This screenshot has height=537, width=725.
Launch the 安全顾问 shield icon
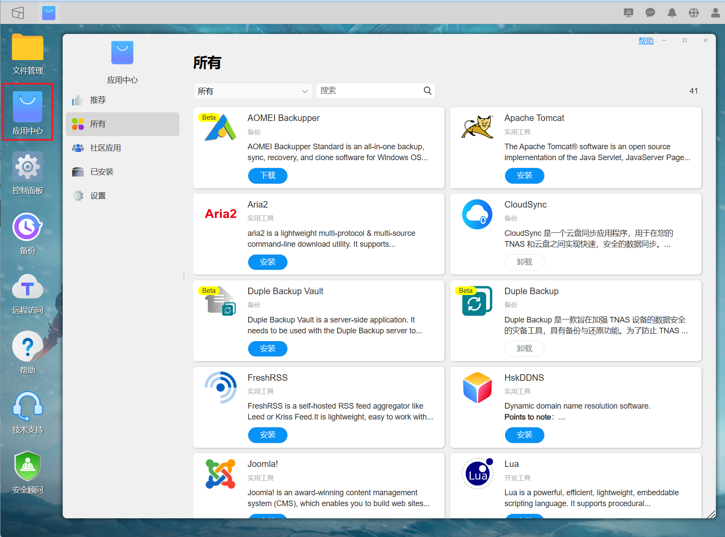[x=27, y=466]
